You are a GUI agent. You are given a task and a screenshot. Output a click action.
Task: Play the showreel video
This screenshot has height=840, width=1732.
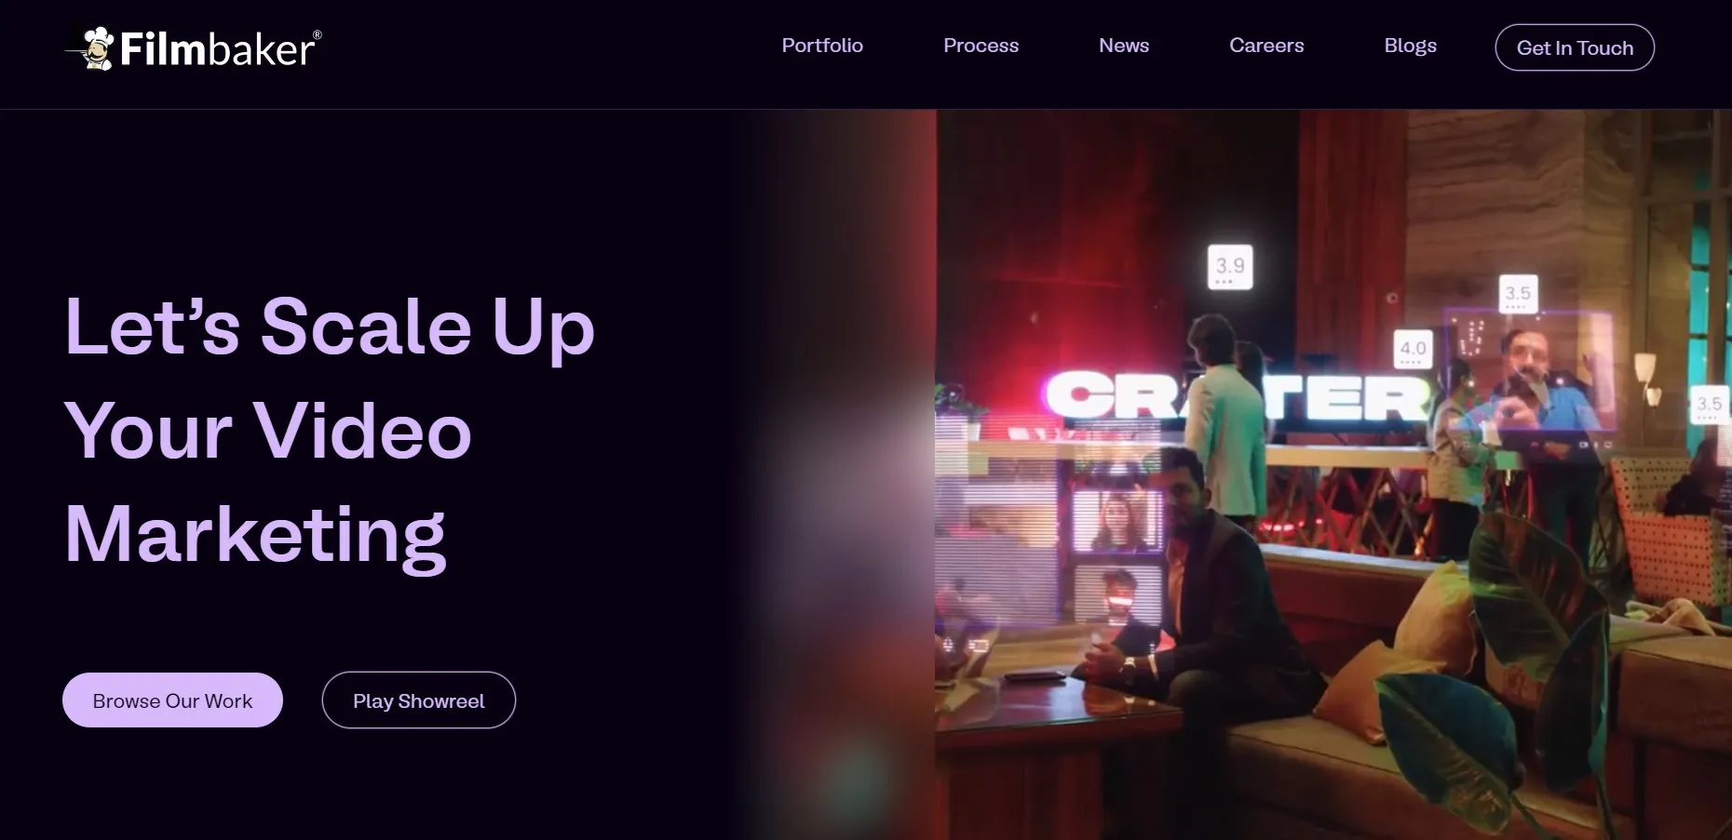[x=419, y=700]
